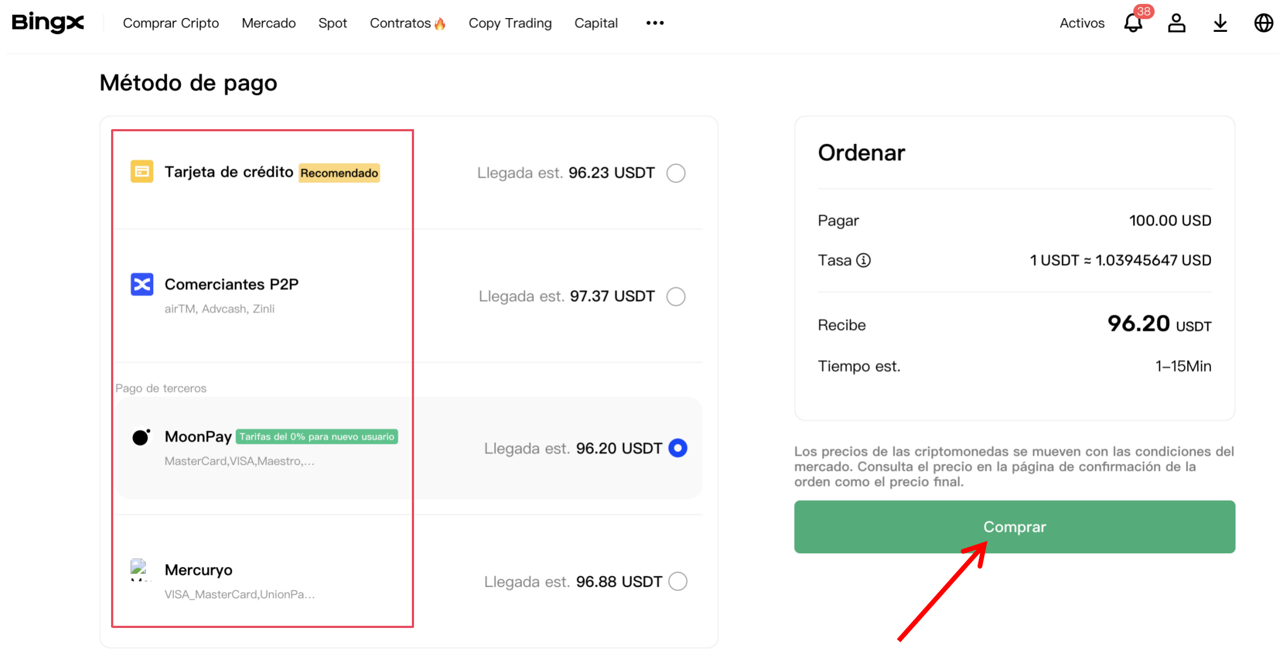Click the 1–15Min time estimate
This screenshot has height=656, width=1279.
1183,366
